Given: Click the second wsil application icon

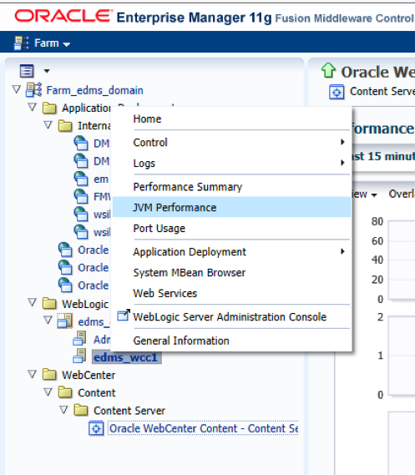Looking at the screenshot, I should pos(81,232).
